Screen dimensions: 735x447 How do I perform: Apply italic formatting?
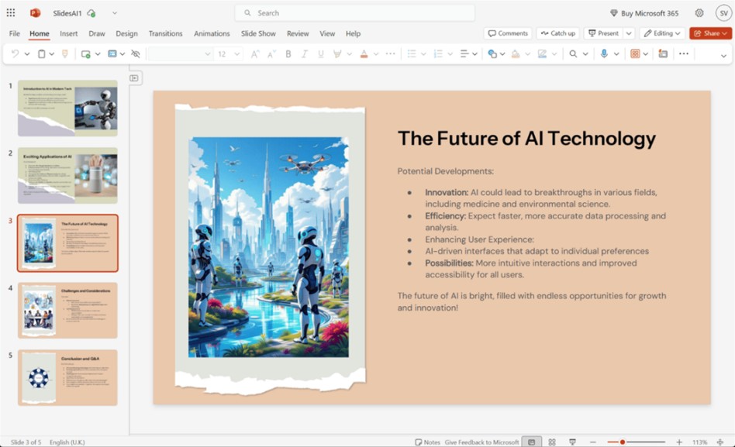pos(303,54)
